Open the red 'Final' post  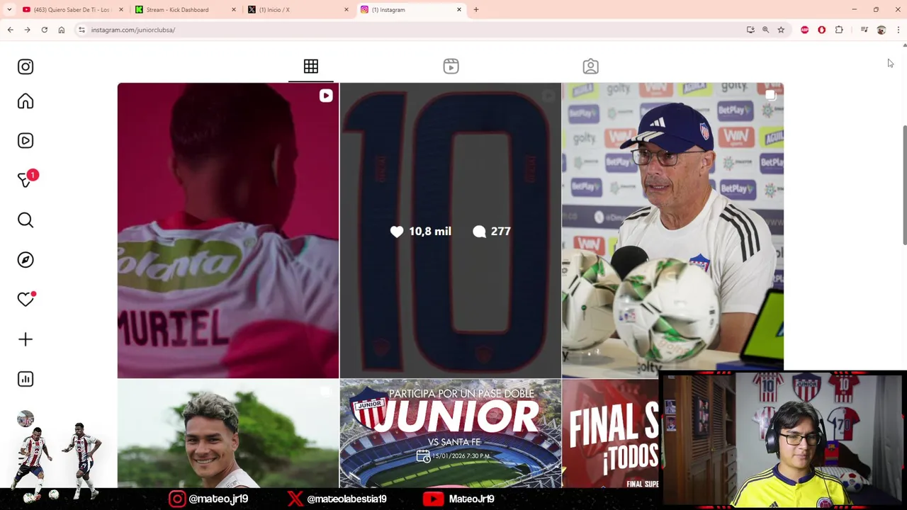(x=610, y=433)
